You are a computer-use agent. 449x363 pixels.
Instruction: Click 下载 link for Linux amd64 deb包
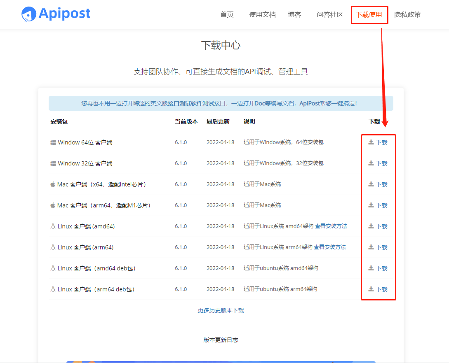pyautogui.click(x=382, y=268)
